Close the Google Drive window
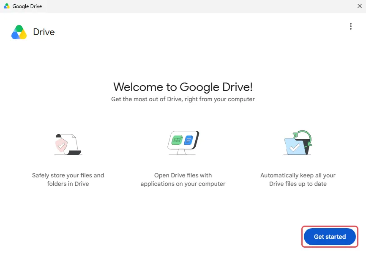This screenshot has width=366, height=254. 360,6
